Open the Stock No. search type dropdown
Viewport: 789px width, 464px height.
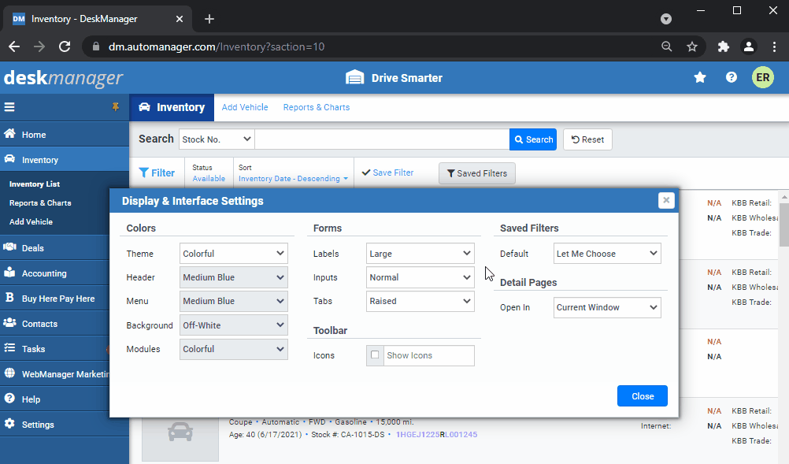coord(217,139)
